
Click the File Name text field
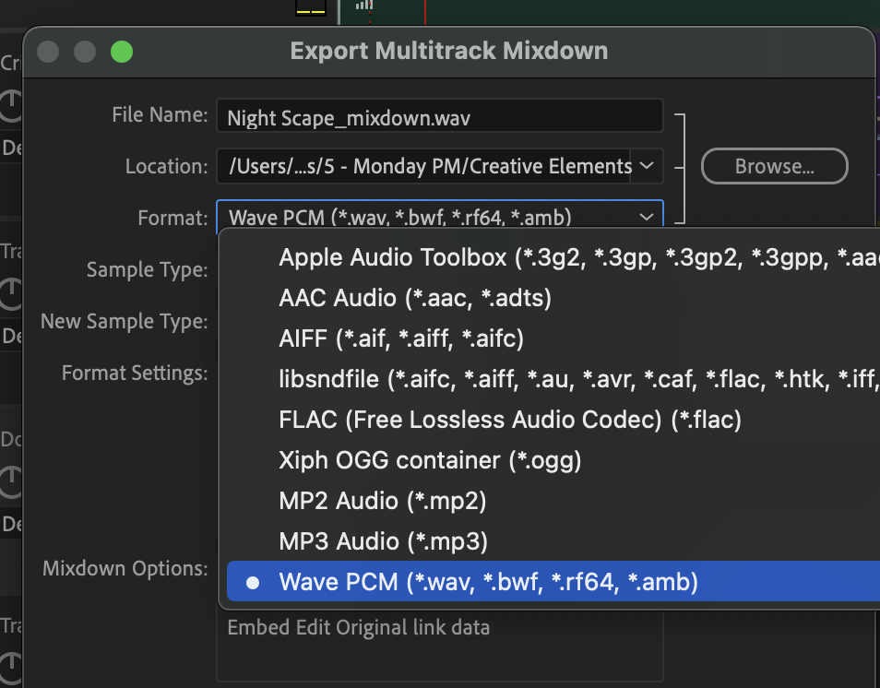coord(439,116)
